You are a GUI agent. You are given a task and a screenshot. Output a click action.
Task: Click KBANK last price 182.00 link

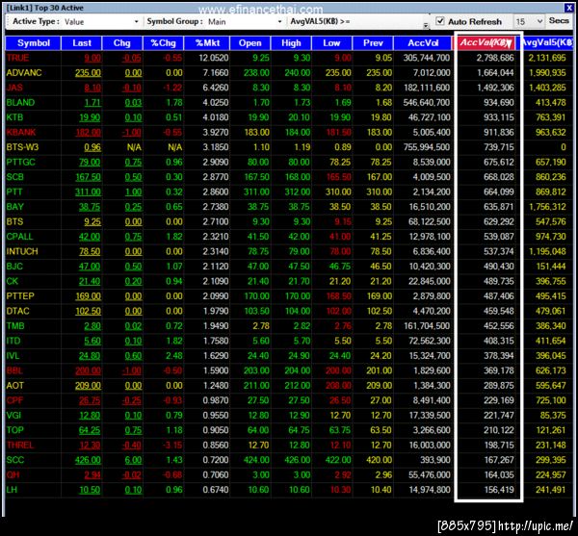[88, 133]
